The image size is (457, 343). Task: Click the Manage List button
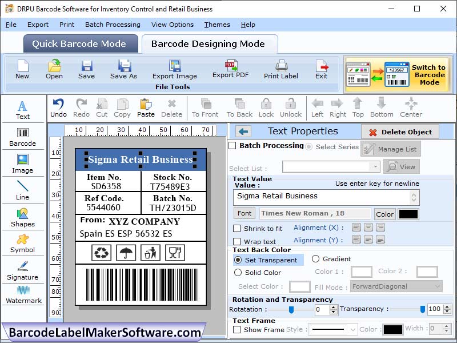(391, 149)
